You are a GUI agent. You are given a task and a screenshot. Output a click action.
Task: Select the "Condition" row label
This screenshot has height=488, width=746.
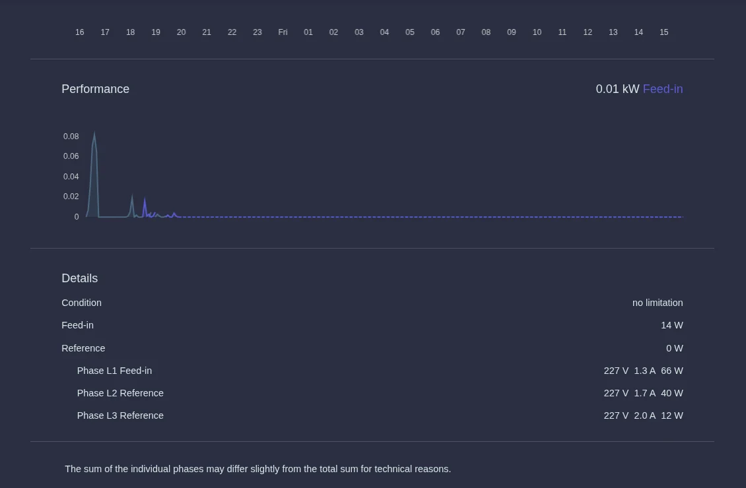click(x=81, y=303)
